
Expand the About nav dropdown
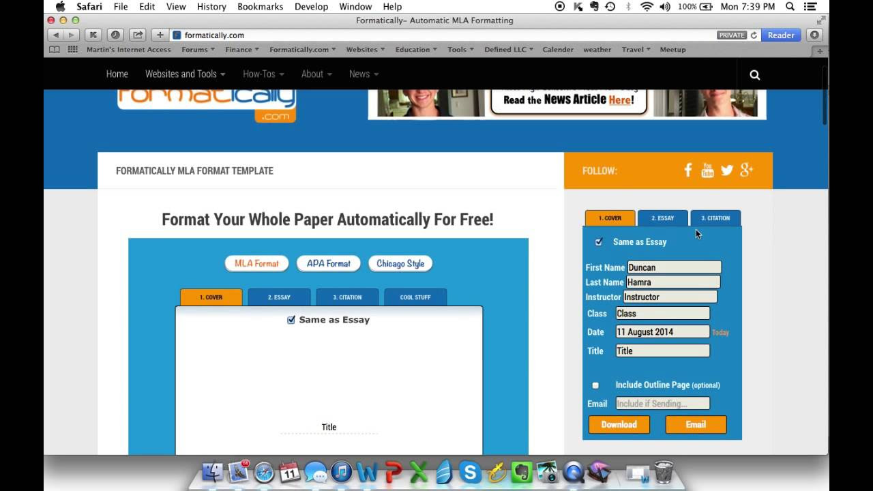tap(316, 74)
